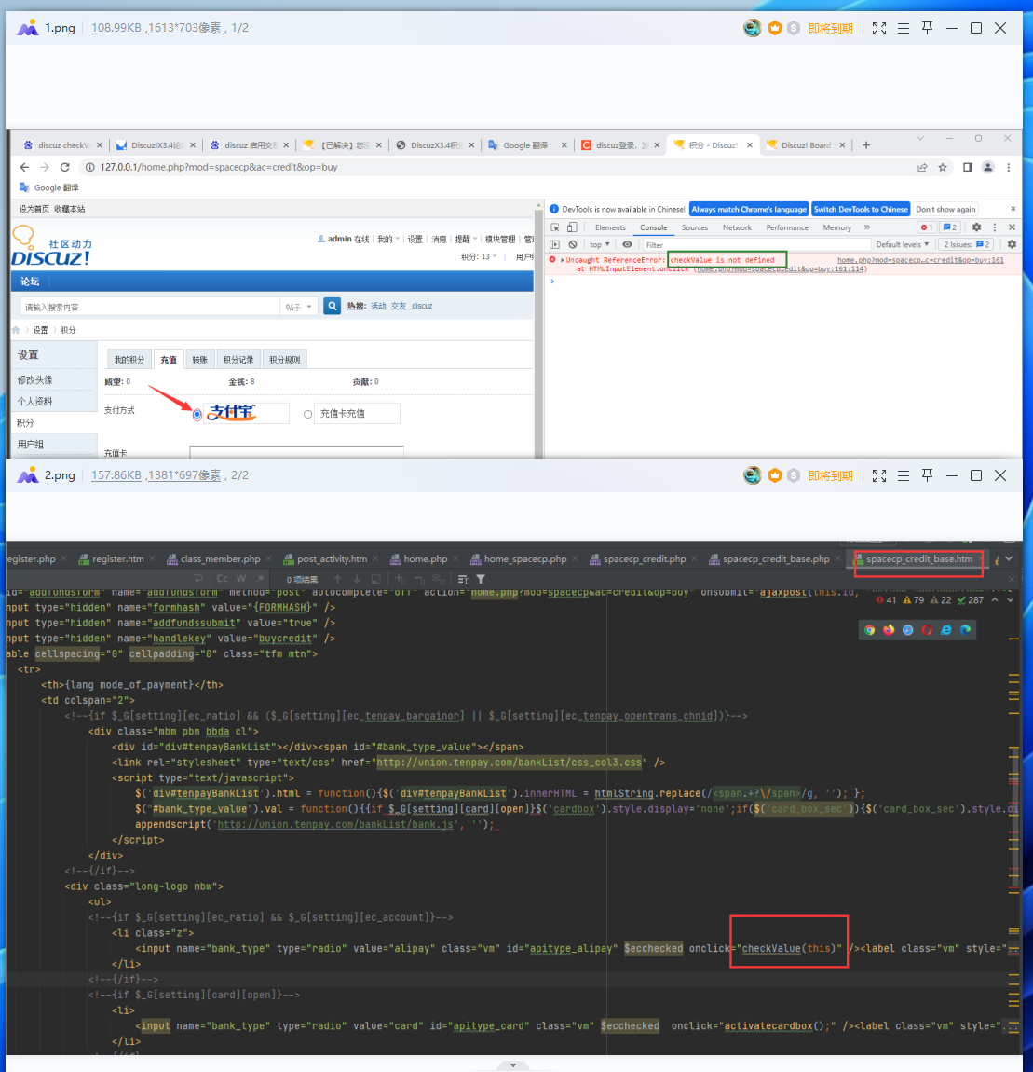Select the 充值卡充值 radio button
The width and height of the screenshot is (1033, 1072).
click(307, 414)
